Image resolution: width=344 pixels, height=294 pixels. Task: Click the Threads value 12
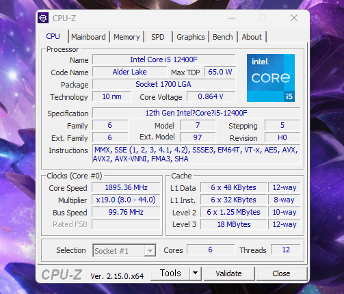point(286,250)
